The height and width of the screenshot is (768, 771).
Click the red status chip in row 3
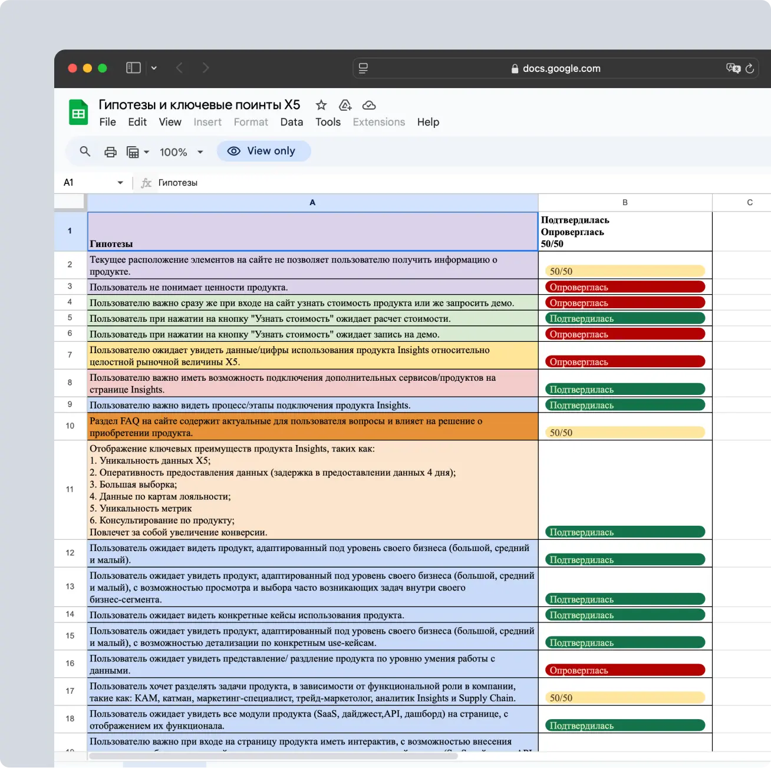(x=625, y=287)
